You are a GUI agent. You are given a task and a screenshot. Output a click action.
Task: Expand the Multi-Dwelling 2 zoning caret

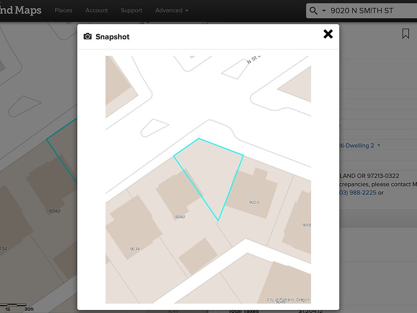pyautogui.click(x=378, y=146)
